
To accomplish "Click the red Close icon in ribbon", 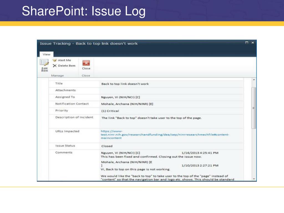I will tap(86, 63).
